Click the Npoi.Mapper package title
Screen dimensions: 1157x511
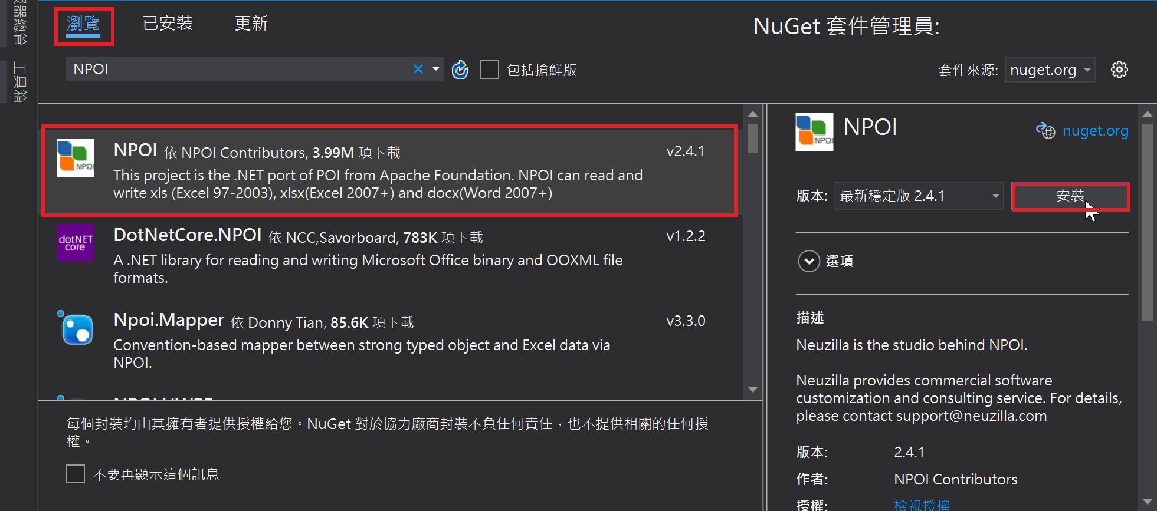click(x=169, y=320)
